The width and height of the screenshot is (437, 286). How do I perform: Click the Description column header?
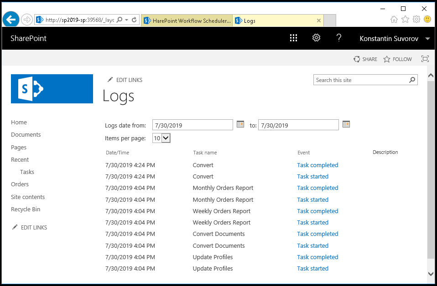[385, 152]
